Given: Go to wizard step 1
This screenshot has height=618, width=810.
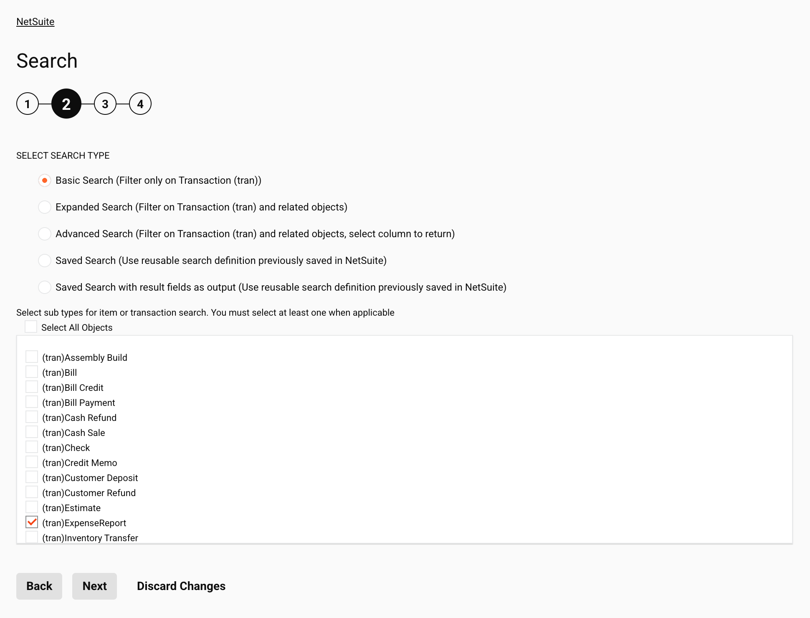Looking at the screenshot, I should coord(28,104).
